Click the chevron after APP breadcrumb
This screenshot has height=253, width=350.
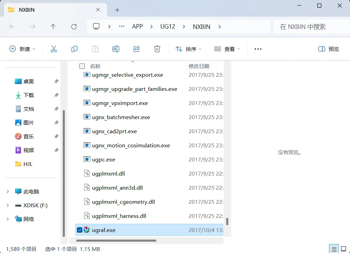tap(151, 27)
